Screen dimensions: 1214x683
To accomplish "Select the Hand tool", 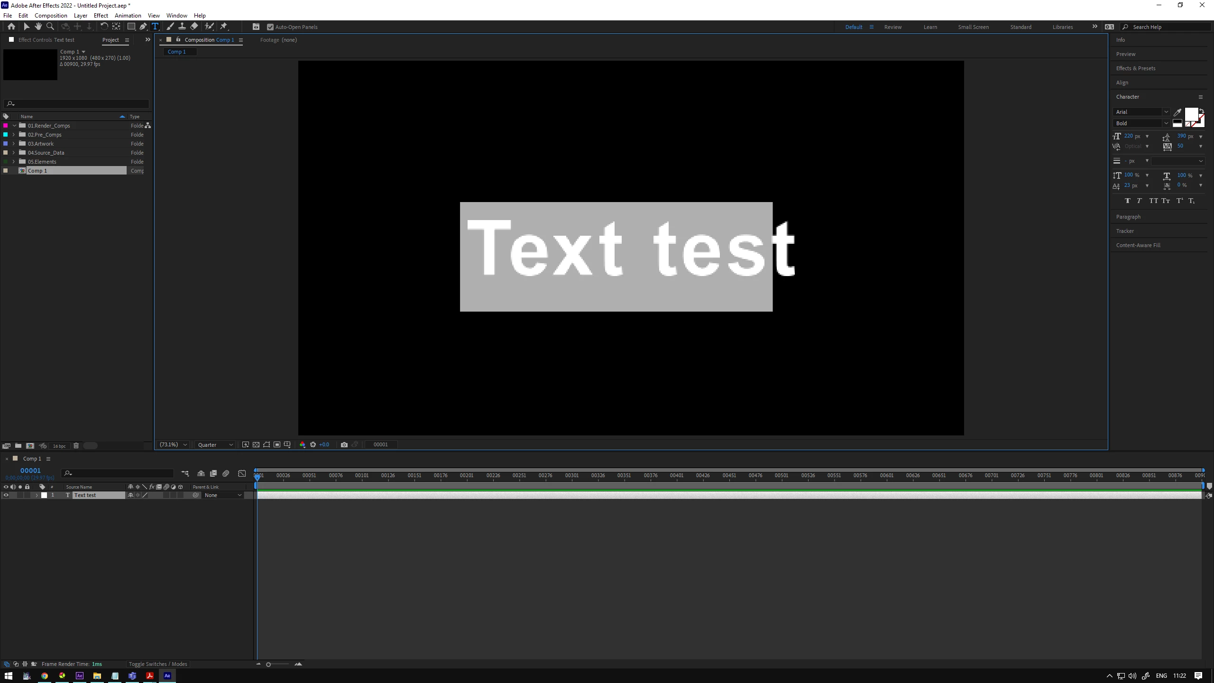I will [38, 27].
